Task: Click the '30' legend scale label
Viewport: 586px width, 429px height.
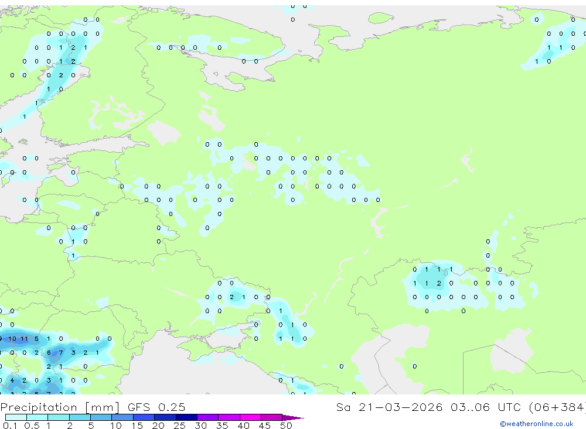Action: pyautogui.click(x=201, y=425)
